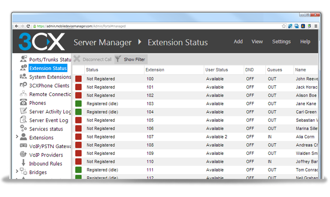This screenshot has height=197, width=330.
Task: Click Carl Green name cell
Action: [306, 112]
